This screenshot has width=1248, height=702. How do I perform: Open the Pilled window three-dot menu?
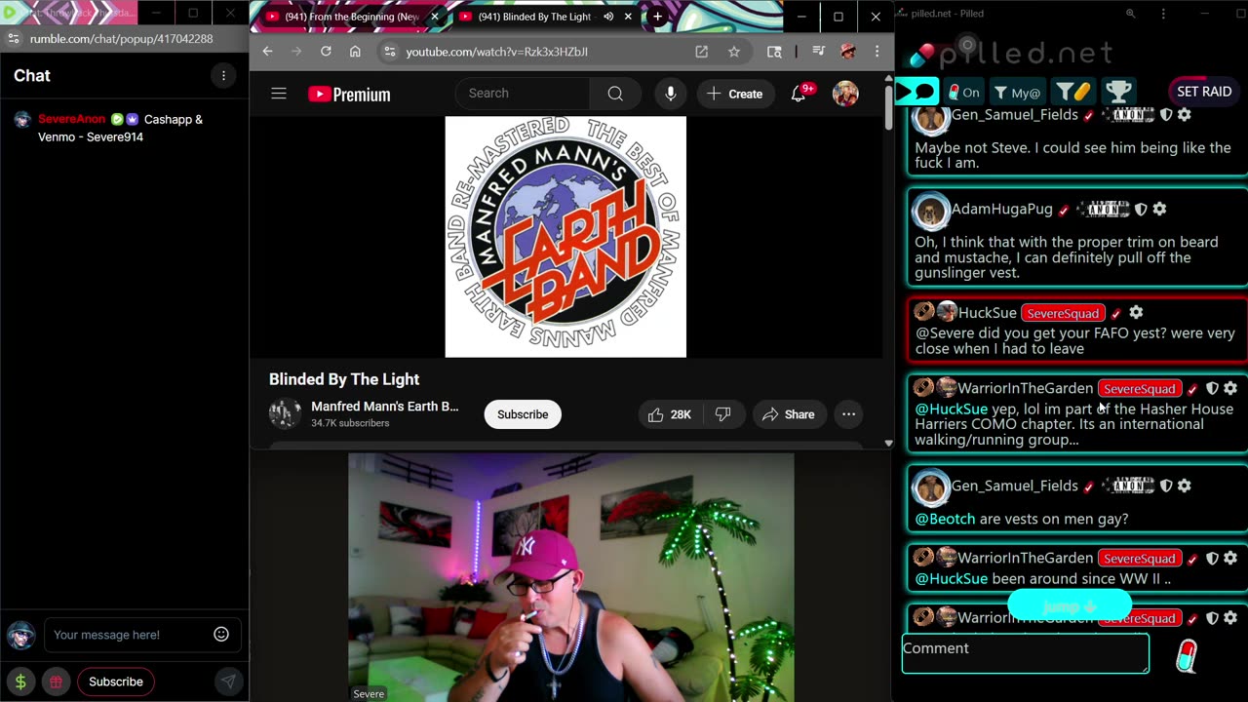pyautogui.click(x=1163, y=14)
